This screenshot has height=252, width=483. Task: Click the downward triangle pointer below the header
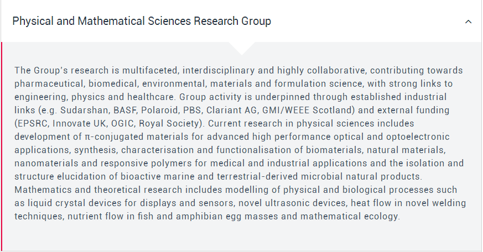(242, 48)
